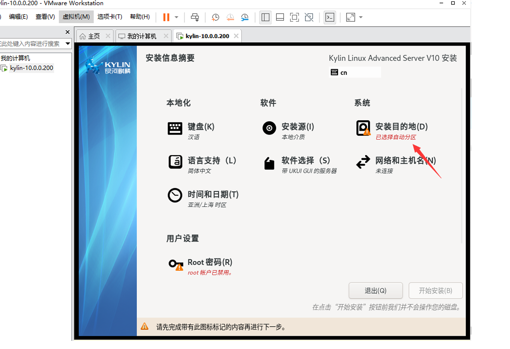The width and height of the screenshot is (510, 349).
Task: Open the stretch display dropdown arrow
Action: coord(361,17)
